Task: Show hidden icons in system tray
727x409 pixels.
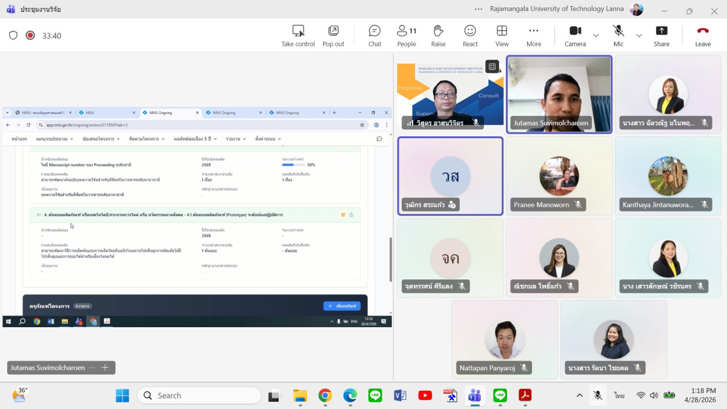Action: point(579,396)
